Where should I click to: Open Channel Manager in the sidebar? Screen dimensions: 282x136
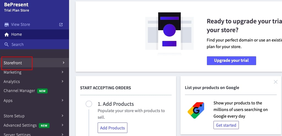click(19, 91)
